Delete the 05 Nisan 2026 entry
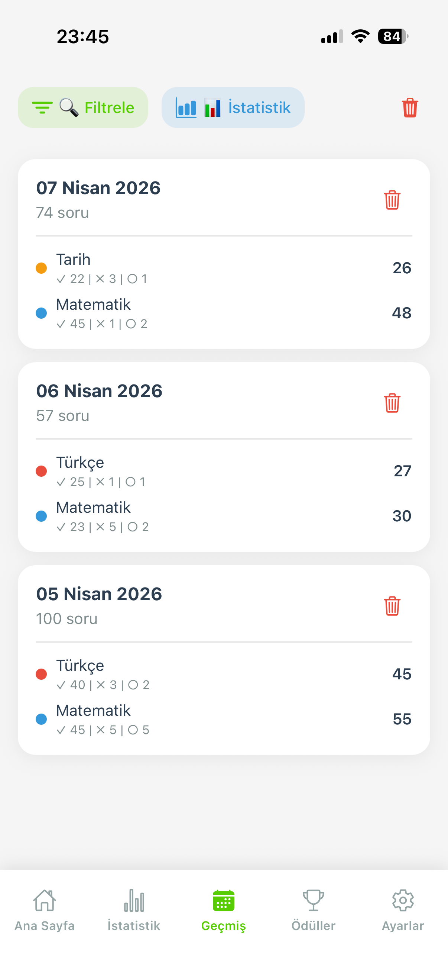This screenshot has width=448, height=975. point(392,606)
